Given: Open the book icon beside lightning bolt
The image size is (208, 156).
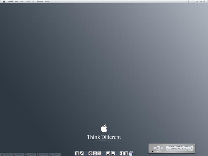Looking at the screenshot, I should click(77, 153).
